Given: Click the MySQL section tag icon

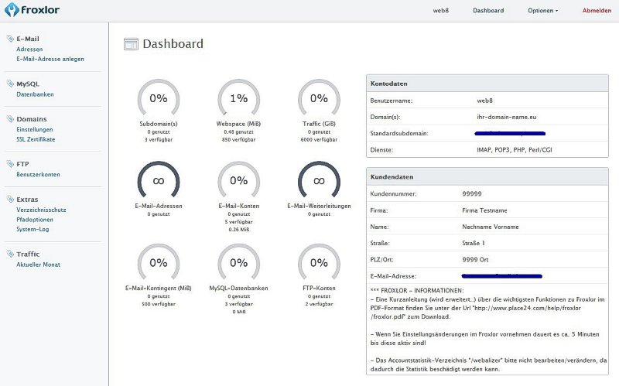Looking at the screenshot, I should (x=9, y=84).
